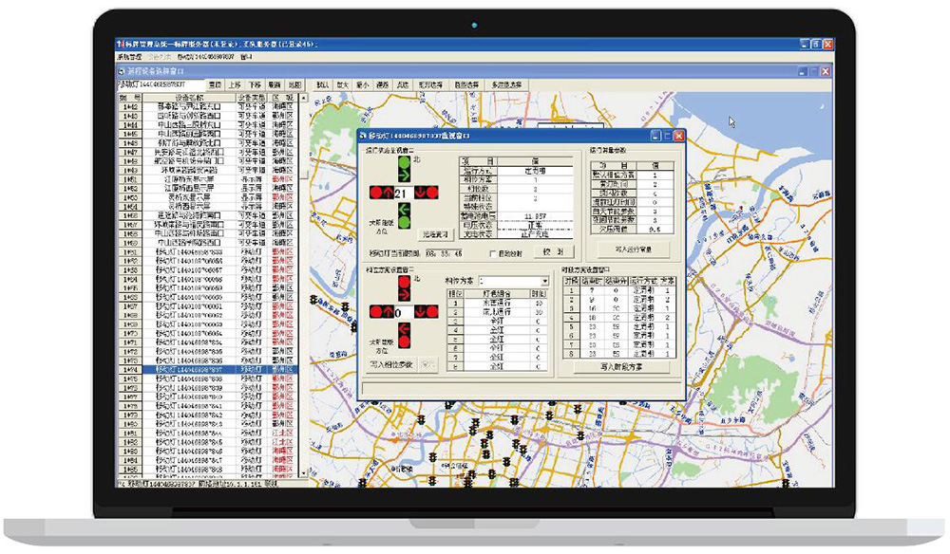This screenshot has width=950, height=554.
Task: Toggle the automatic time-sync checkbox
Action: pos(492,253)
